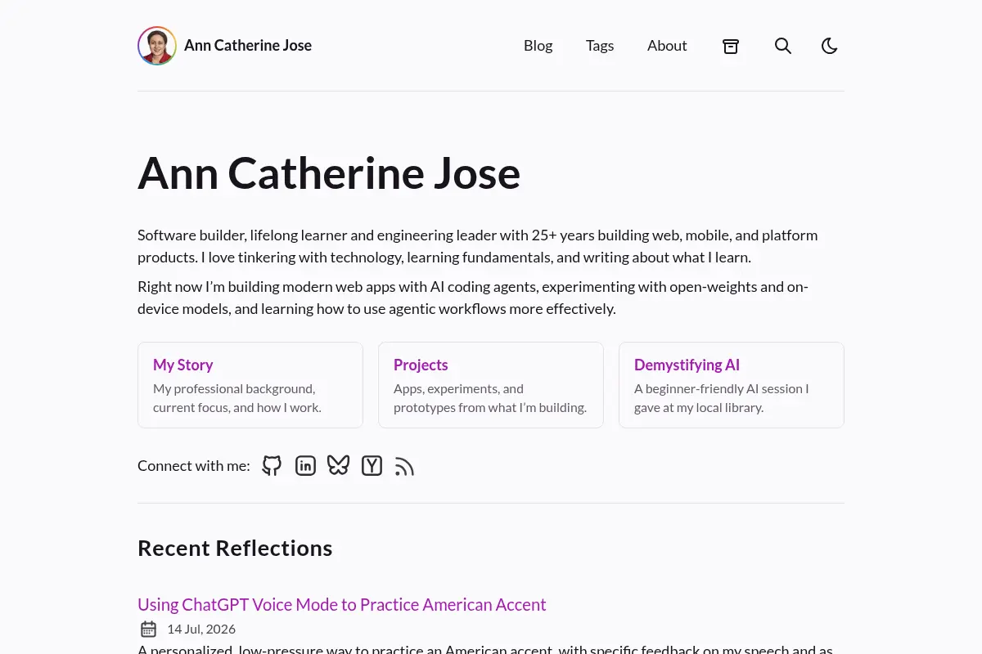Click the 14 Jul, 2026 date

(x=201, y=629)
